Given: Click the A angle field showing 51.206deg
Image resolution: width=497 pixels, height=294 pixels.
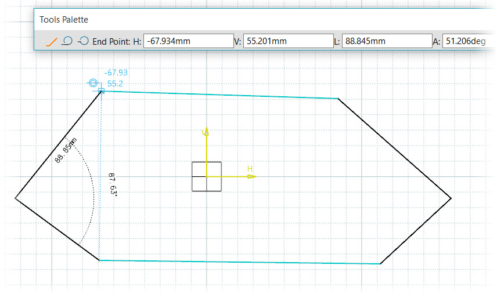Looking at the screenshot, I should (467, 41).
